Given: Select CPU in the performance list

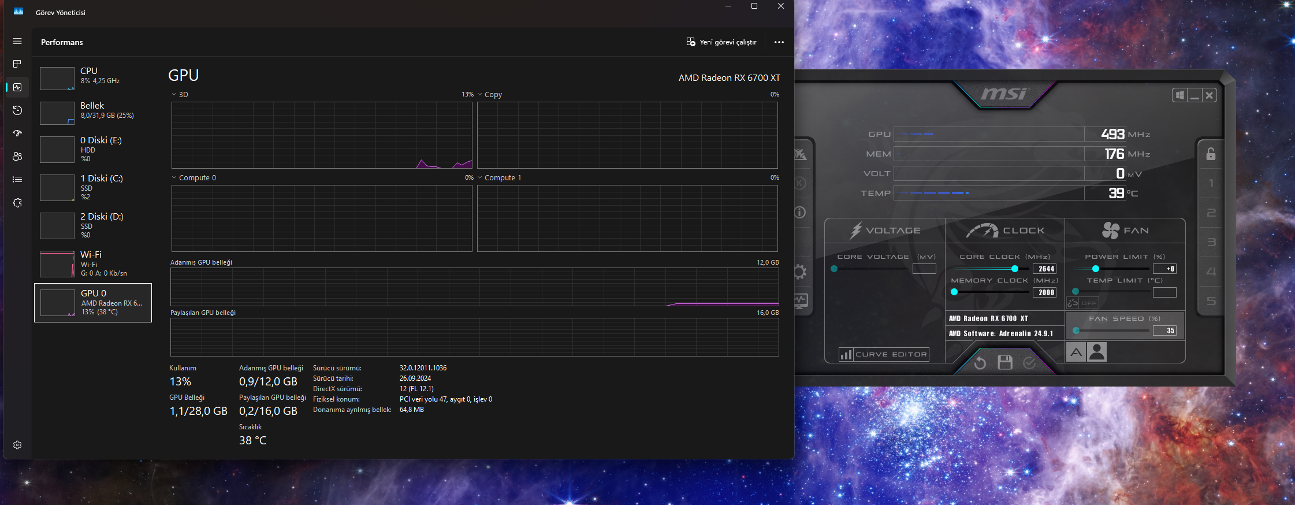Looking at the screenshot, I should (93, 78).
